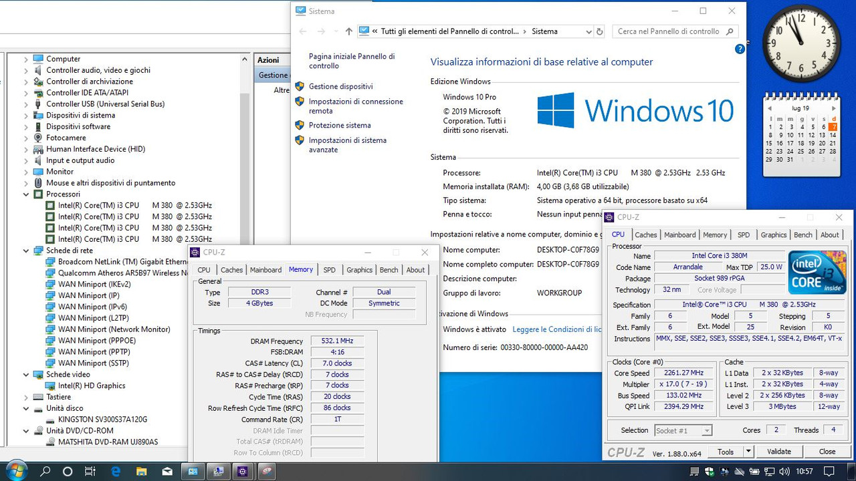The height and width of the screenshot is (481, 856).
Task: Click Sistema window up-arrow navigation button
Action: 348,31
